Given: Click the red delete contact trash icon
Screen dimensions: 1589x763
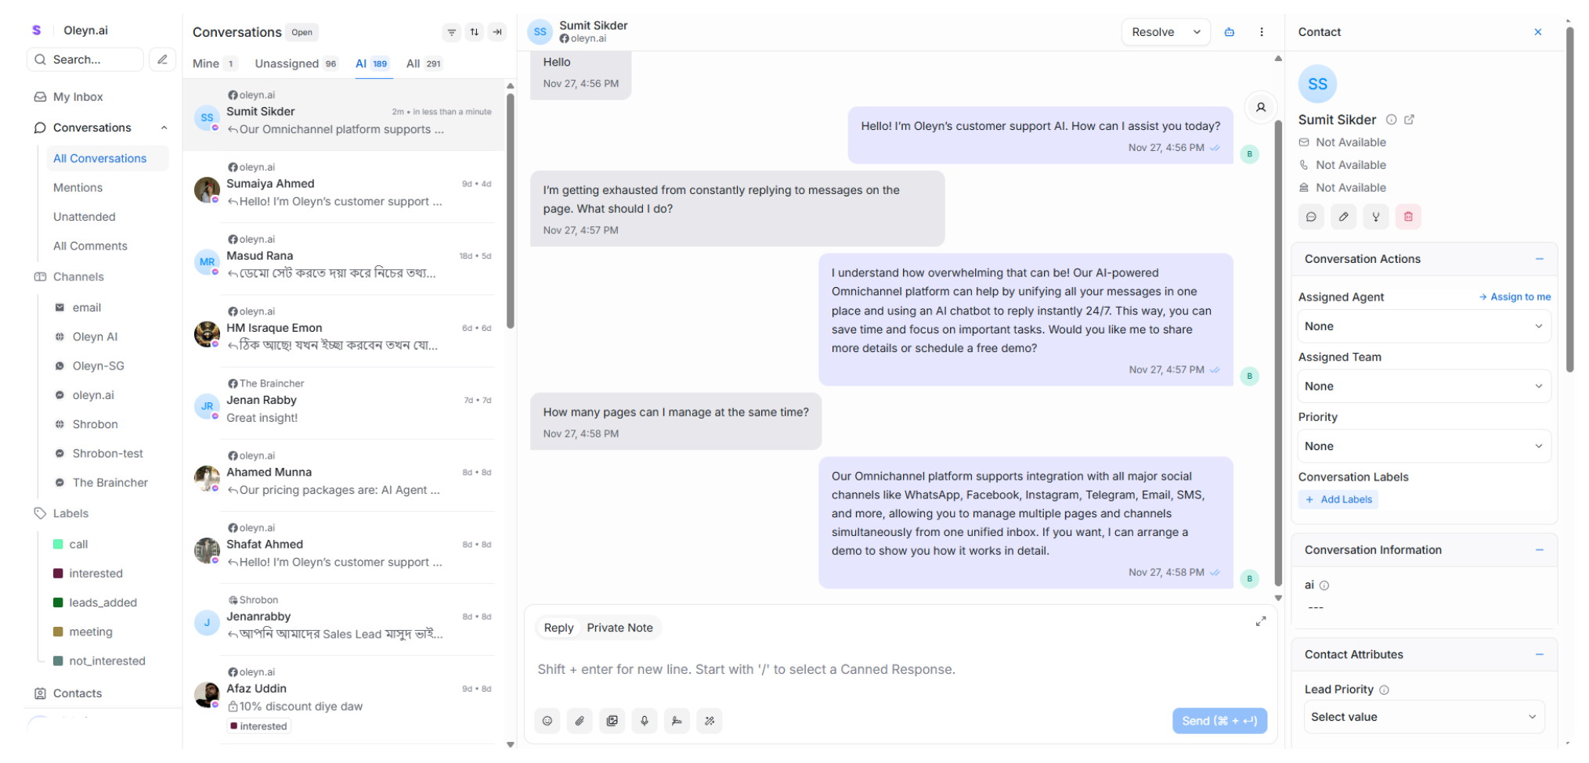Looking at the screenshot, I should pos(1408,217).
